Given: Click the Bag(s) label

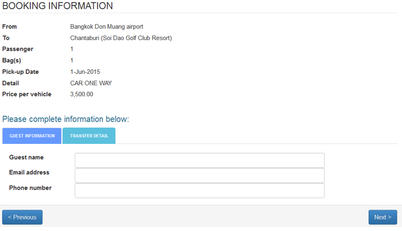Looking at the screenshot, I should 11,61.
